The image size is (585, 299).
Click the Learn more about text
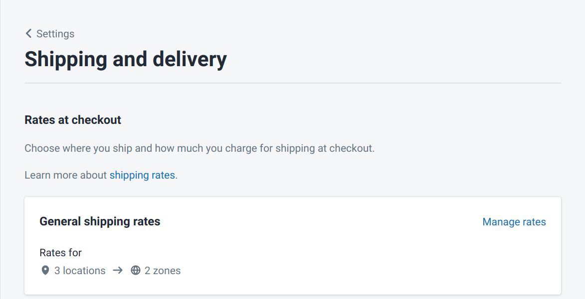point(66,175)
